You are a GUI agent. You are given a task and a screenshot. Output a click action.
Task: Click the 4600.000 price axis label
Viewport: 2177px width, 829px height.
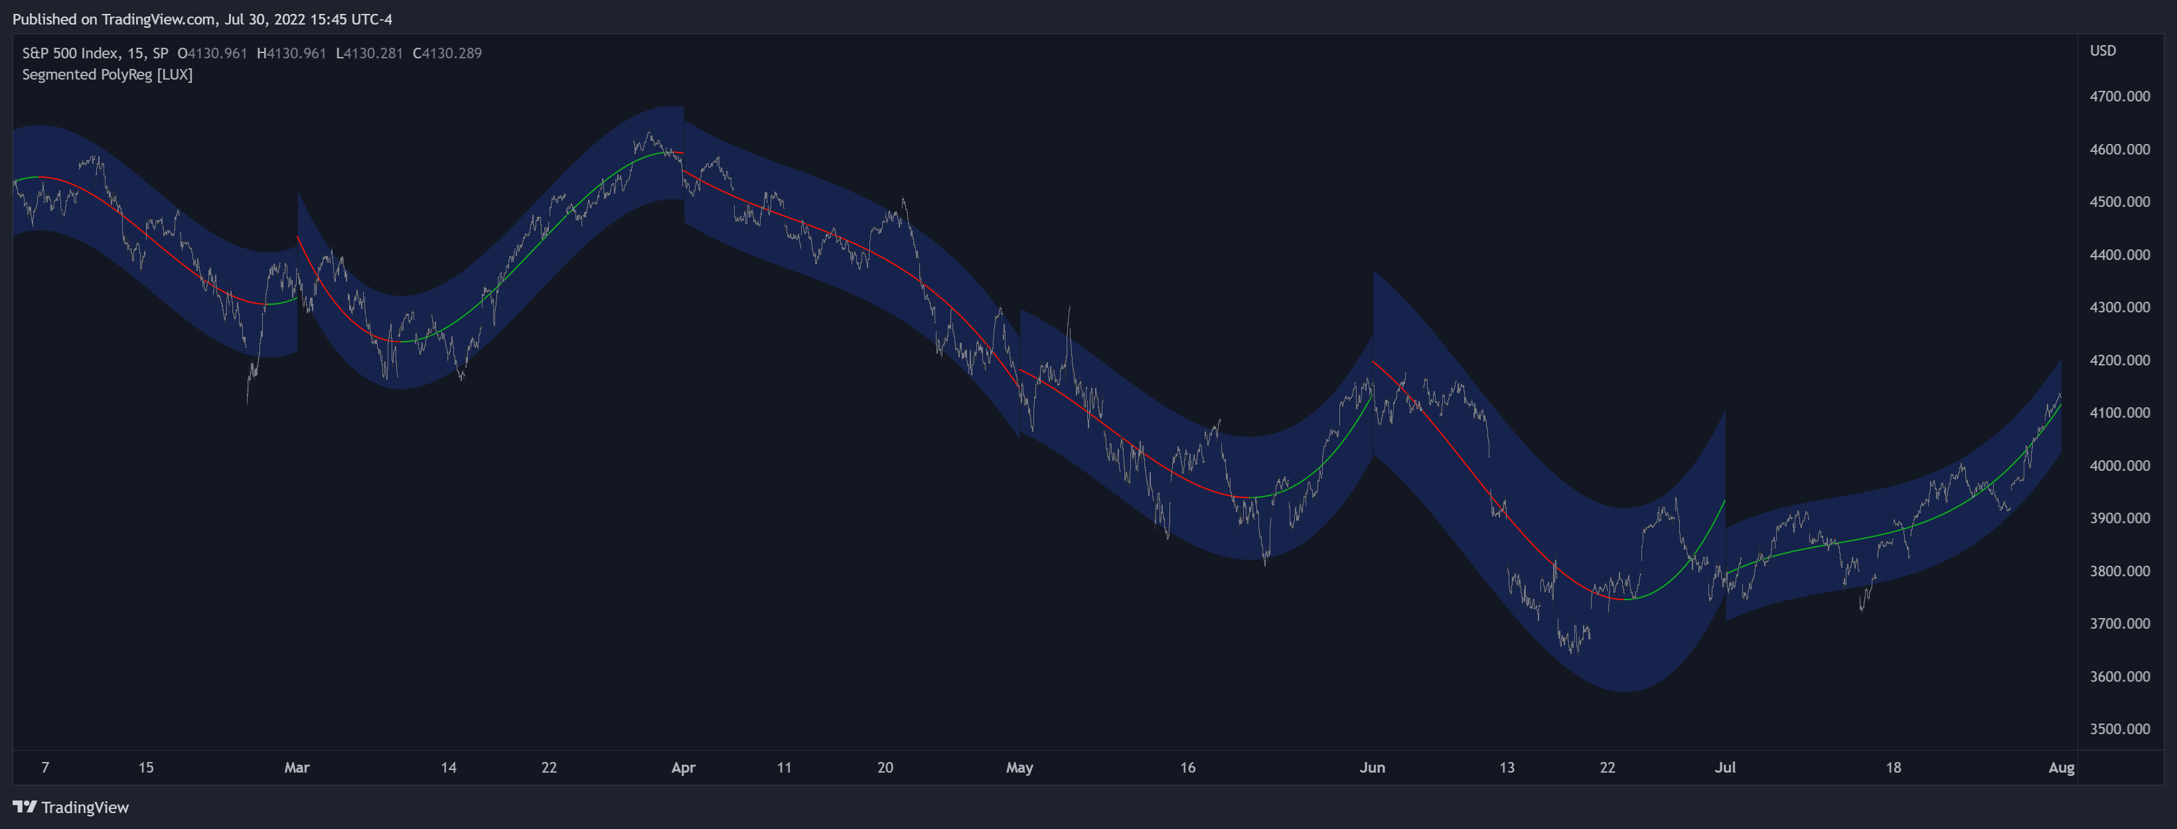[2119, 149]
